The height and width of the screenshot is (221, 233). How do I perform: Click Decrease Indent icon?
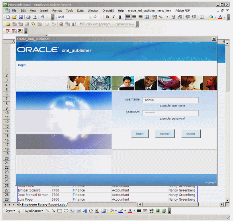pos(188,17)
